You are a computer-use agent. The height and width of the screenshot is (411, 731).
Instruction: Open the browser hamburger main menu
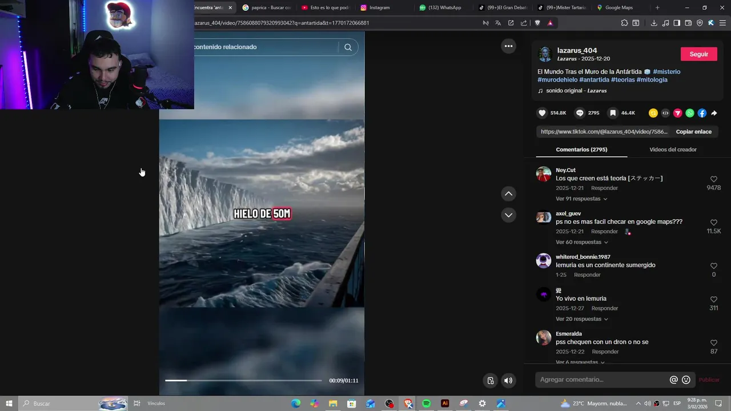tap(722, 23)
